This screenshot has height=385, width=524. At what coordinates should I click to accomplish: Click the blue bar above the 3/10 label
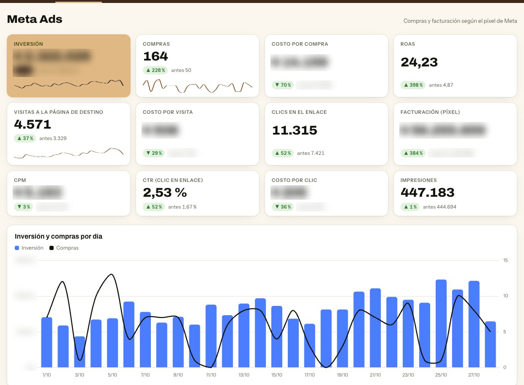(x=79, y=352)
